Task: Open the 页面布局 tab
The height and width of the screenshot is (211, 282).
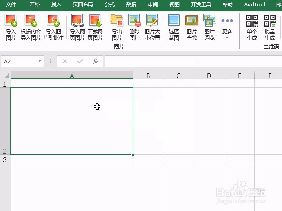Action: [x=83, y=5]
